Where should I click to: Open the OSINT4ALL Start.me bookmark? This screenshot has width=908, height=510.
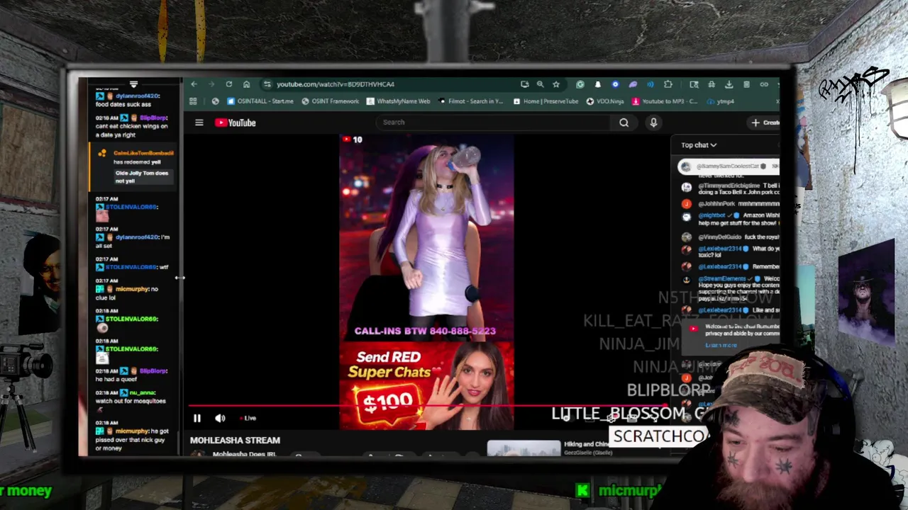pyautogui.click(x=260, y=101)
